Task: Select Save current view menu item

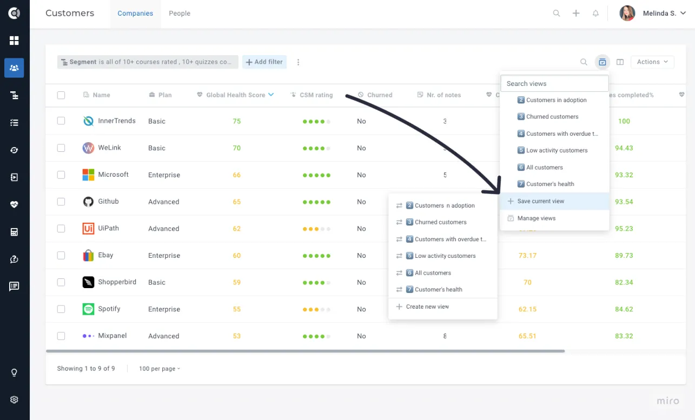Action: 555,201
